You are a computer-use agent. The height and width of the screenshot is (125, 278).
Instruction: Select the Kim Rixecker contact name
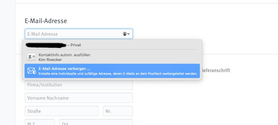50,60
